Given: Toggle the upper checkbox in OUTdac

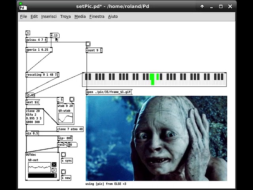Looking at the screenshot, I should [x=54, y=165].
